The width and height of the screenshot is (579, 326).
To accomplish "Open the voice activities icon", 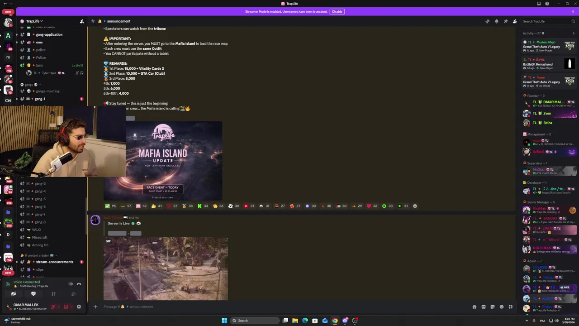I will click(x=53, y=294).
